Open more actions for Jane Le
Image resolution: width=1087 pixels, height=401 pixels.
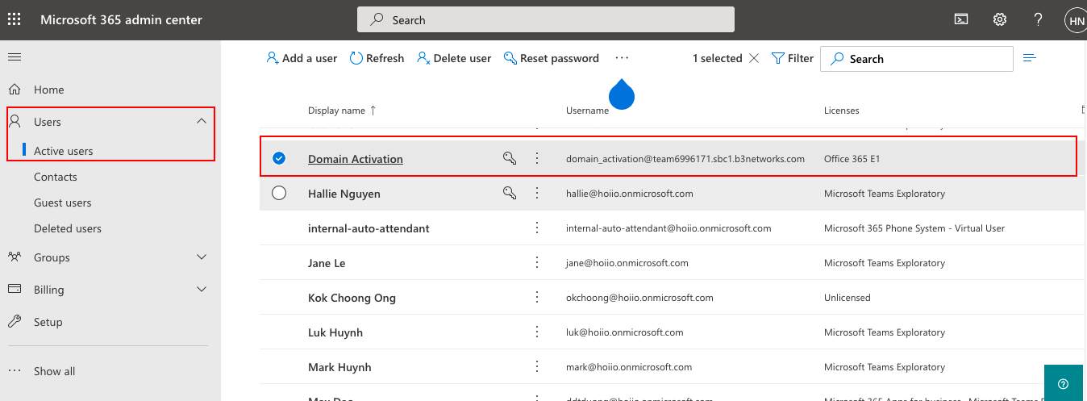pos(537,263)
